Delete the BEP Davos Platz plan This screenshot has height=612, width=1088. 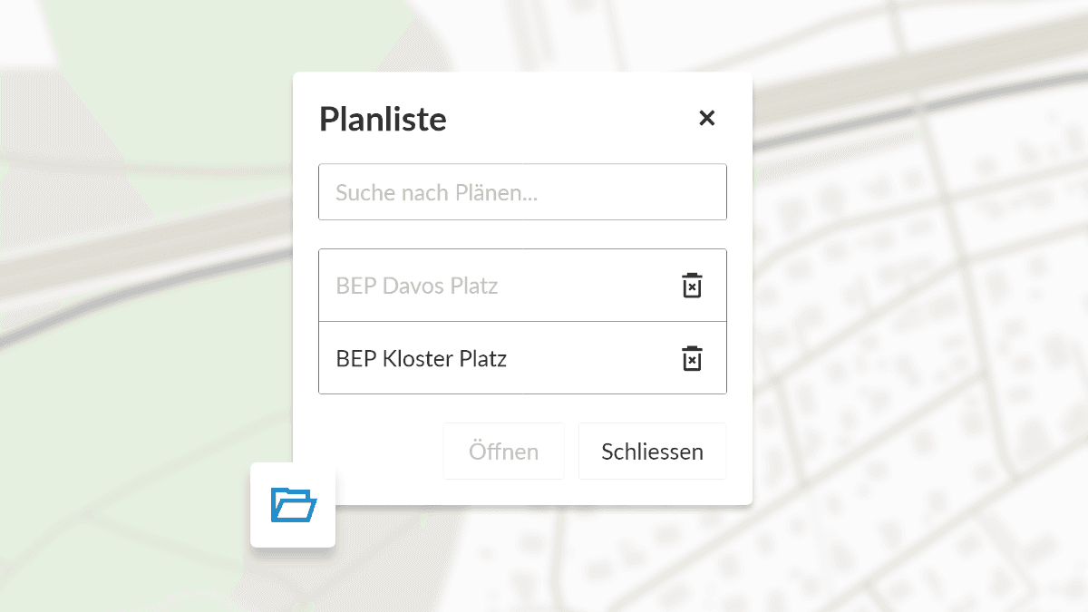692,286
